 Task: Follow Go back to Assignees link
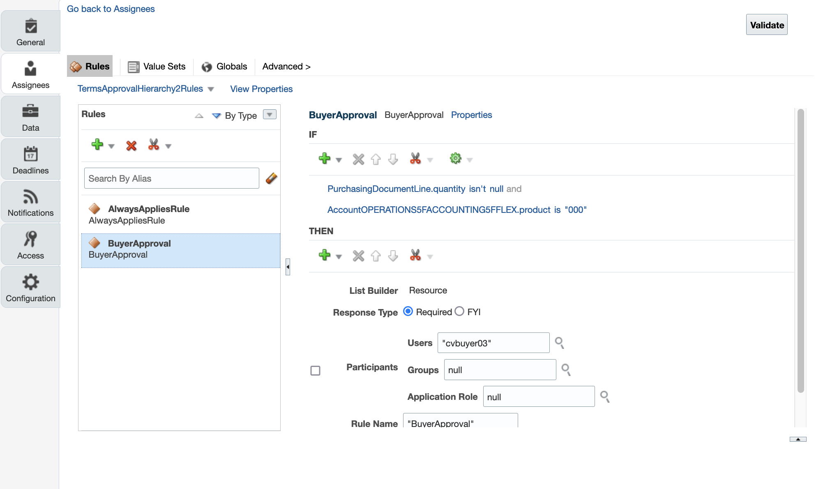click(x=111, y=9)
